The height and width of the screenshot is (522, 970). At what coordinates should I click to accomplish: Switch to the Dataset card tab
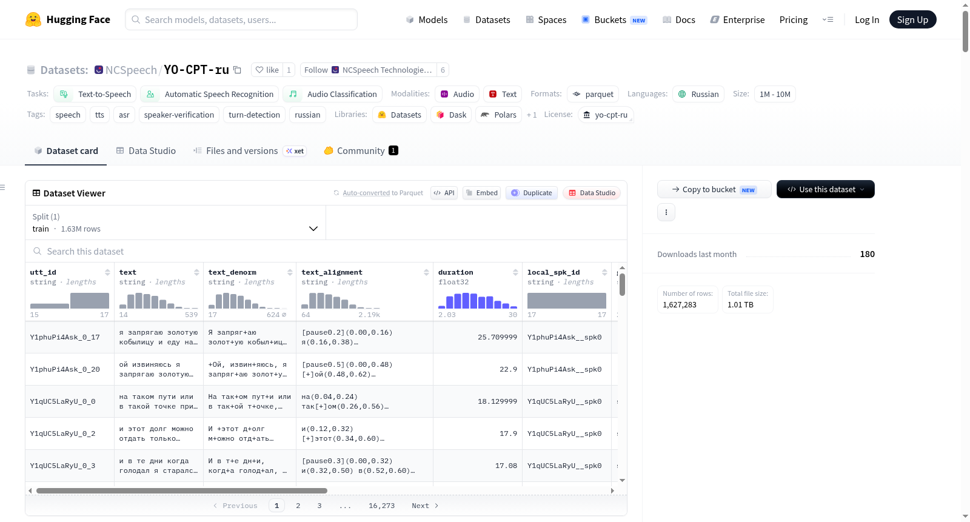66,151
